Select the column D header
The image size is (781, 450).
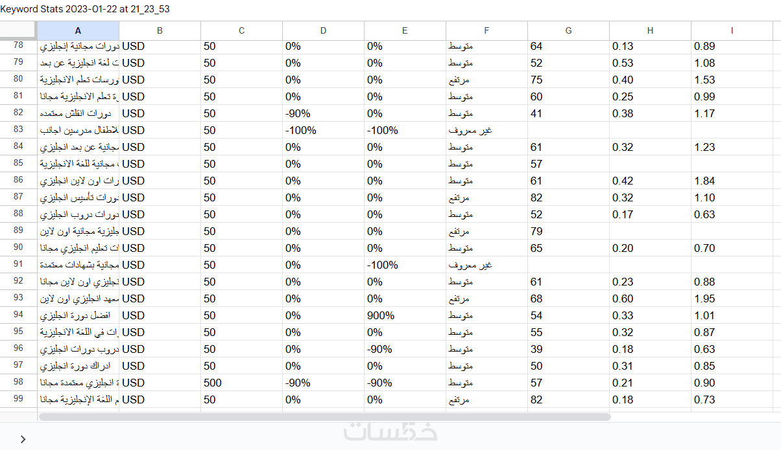323,30
